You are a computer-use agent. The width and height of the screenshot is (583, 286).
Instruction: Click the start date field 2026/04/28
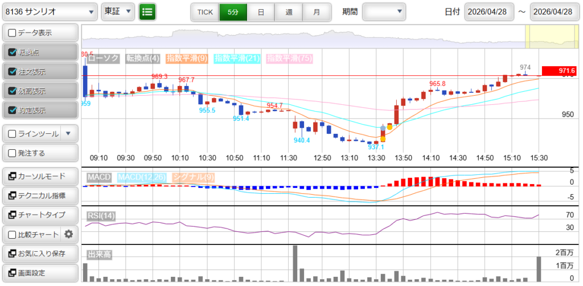(488, 12)
